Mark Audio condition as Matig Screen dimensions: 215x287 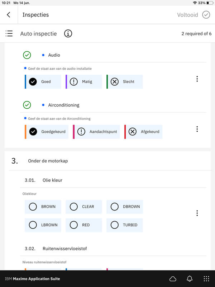pyautogui.click(x=84, y=81)
